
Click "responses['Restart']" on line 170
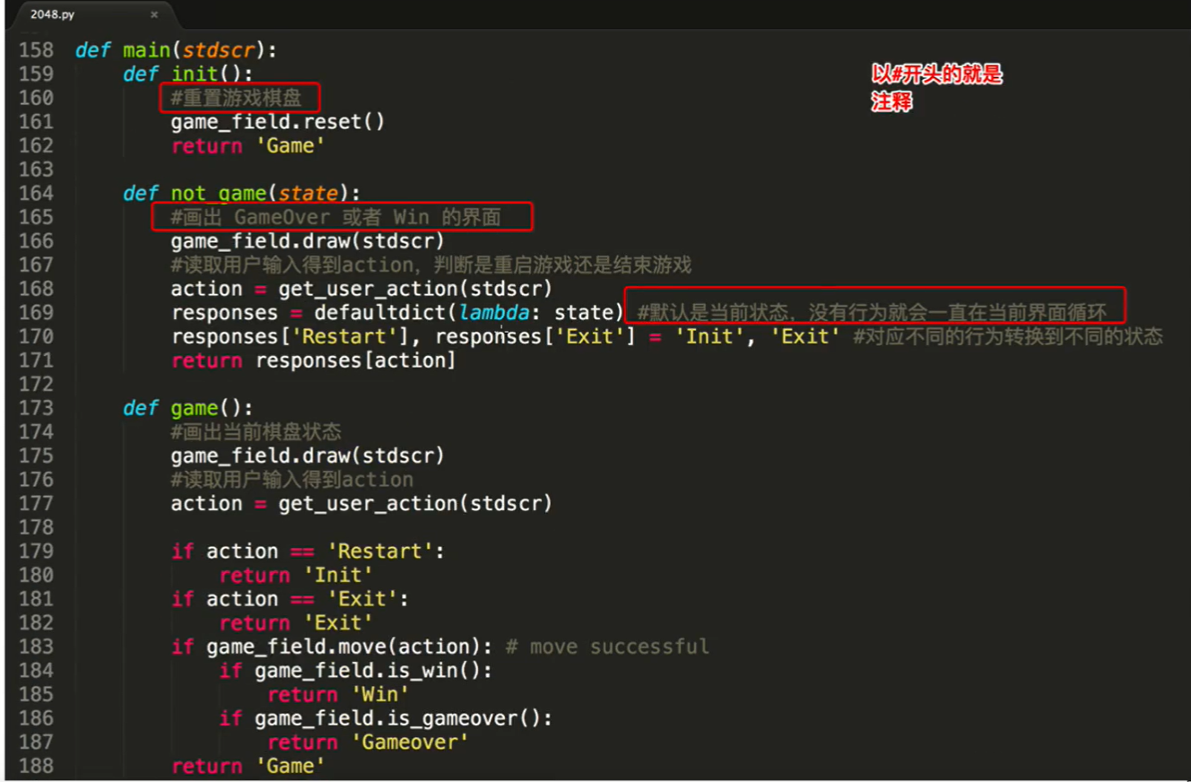(290, 336)
